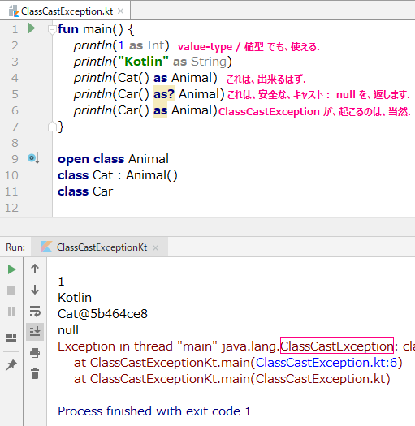Clear all console output with trash icon

(35, 373)
